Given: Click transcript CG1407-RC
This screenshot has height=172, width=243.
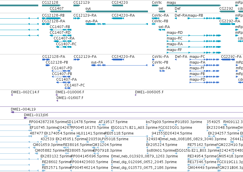Looking at the screenshot, I should point(66,44).
